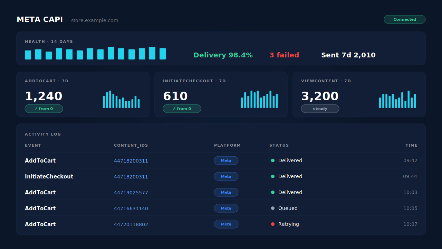Click the InitiateCheckout 7d sparkline chart
This screenshot has width=442, height=249.
point(259,99)
